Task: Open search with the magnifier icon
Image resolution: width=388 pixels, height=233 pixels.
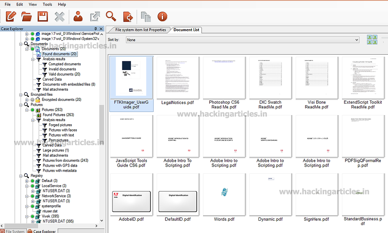Action: [111, 16]
